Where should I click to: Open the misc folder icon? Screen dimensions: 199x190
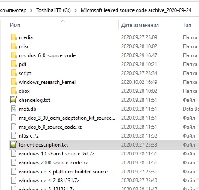pos(14,46)
